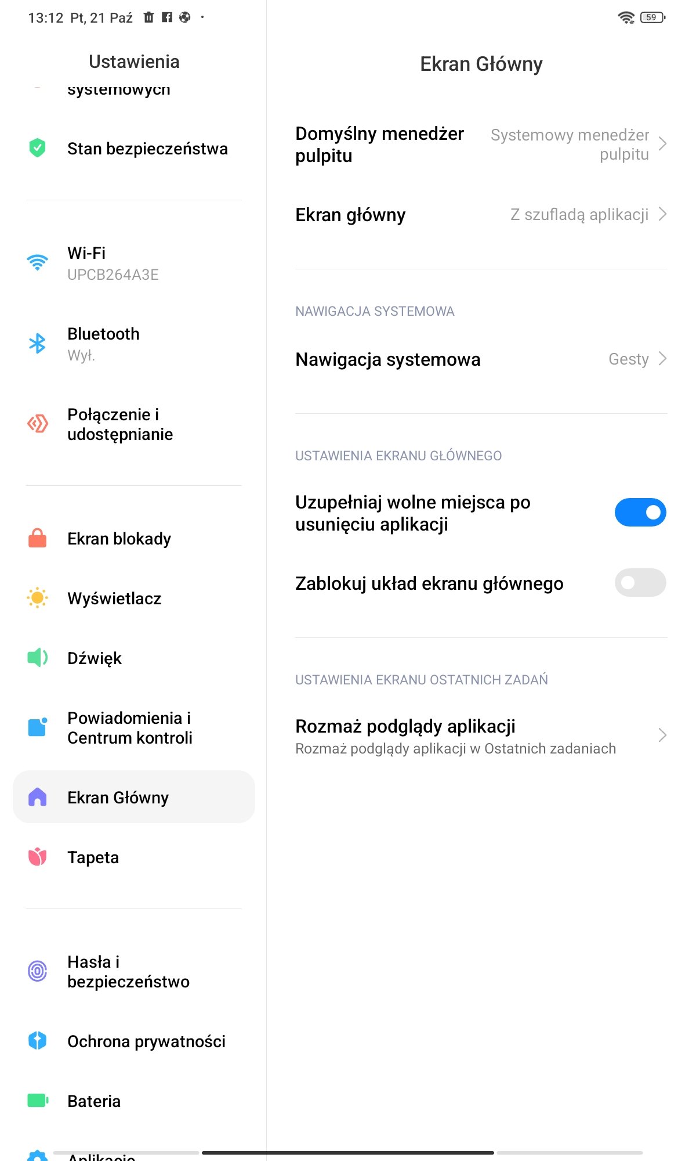Open Domyślny menedżer pulpitu chevron
The height and width of the screenshot is (1161, 696).
click(662, 144)
